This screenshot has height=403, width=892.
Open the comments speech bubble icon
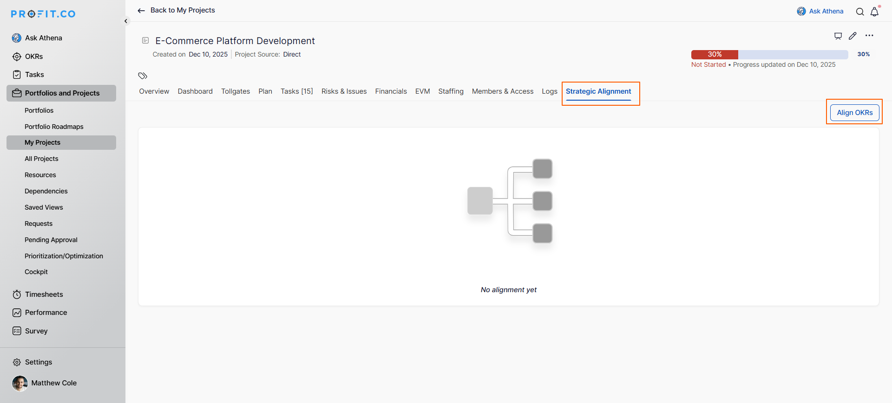click(838, 36)
